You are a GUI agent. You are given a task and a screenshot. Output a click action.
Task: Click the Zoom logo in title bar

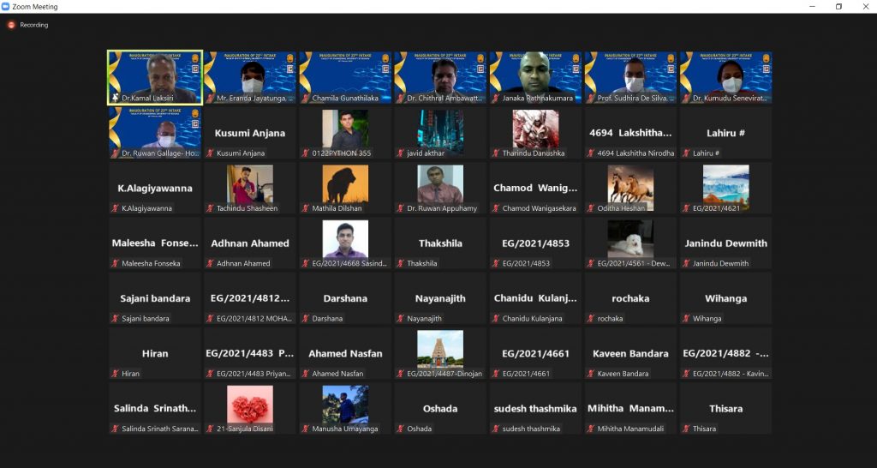[6, 6]
